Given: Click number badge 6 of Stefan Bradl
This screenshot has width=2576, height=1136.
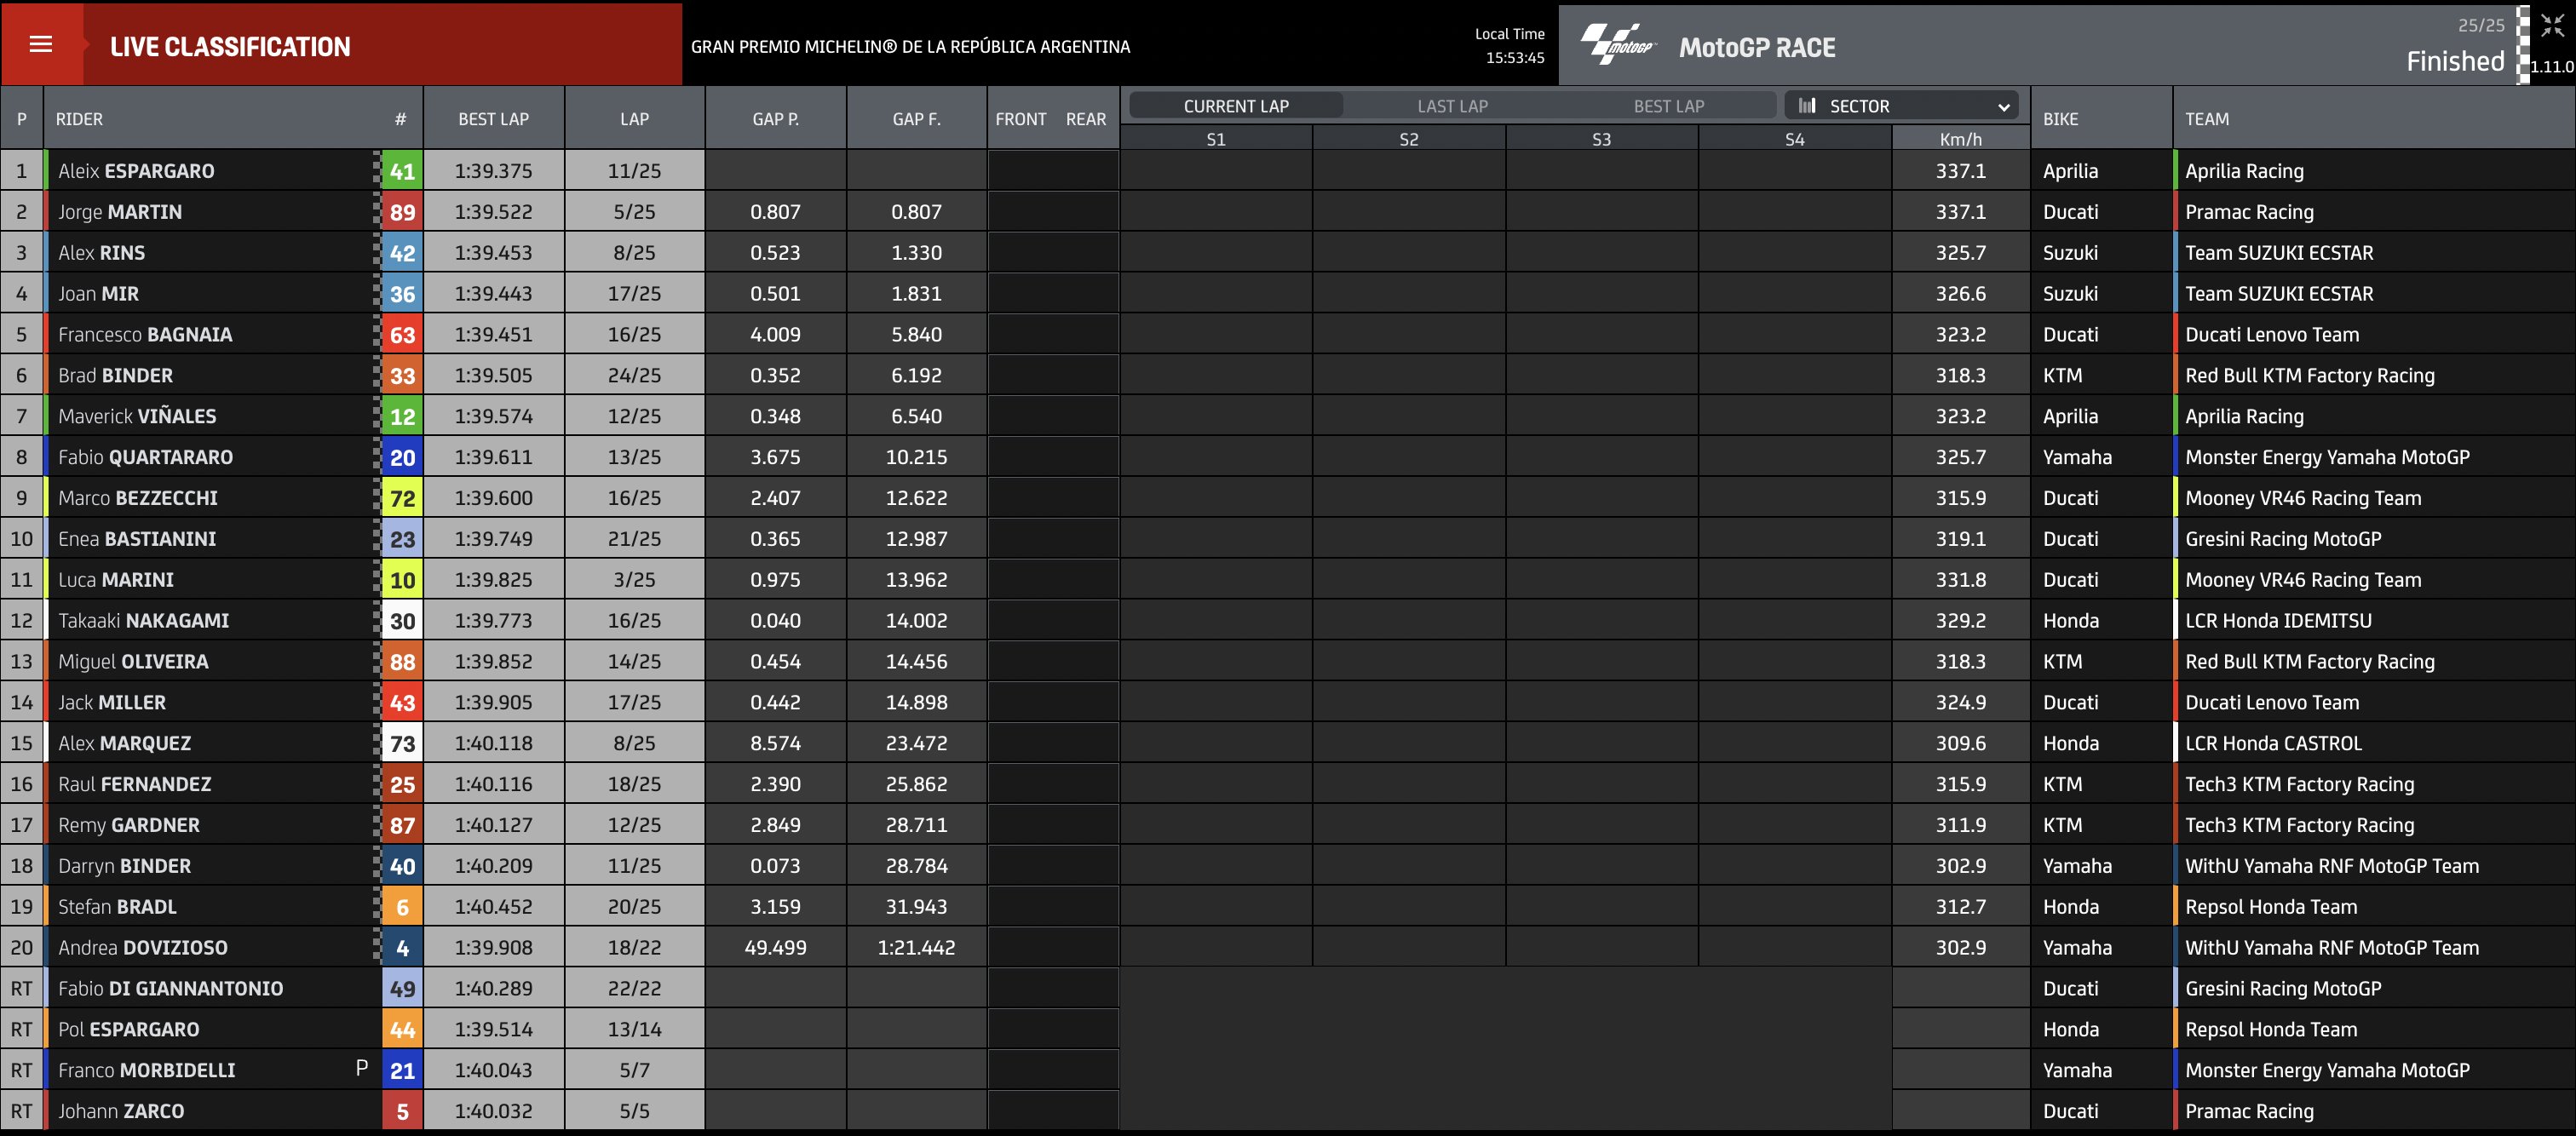Looking at the screenshot, I should pos(402,907).
